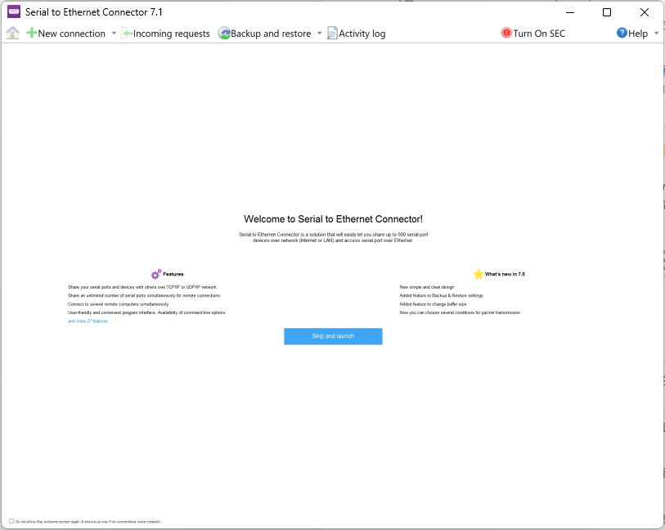Expand the New connection dropdown arrow
Screen dimensions: 665x530
114,33
